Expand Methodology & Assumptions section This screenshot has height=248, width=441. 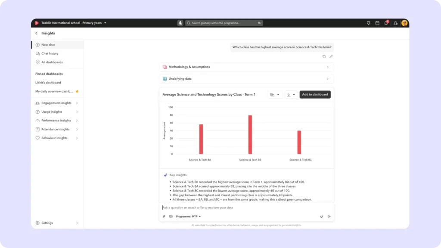[246, 67]
